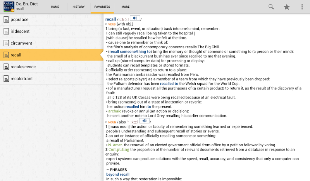Click the orange VERB part-of-speech label
This screenshot has height=181, width=310.
click(112, 24)
